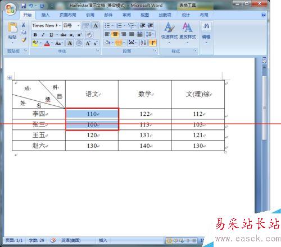
Task: Open the font size dropdown
Action: tap(79, 26)
